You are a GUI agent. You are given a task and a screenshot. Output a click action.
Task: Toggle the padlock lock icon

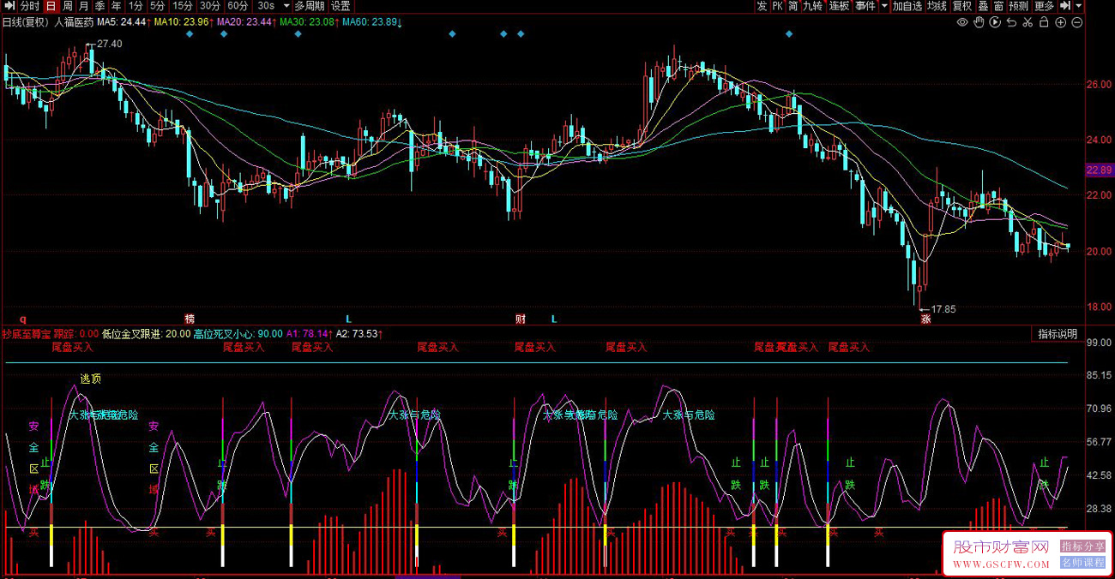pyautogui.click(x=1044, y=22)
